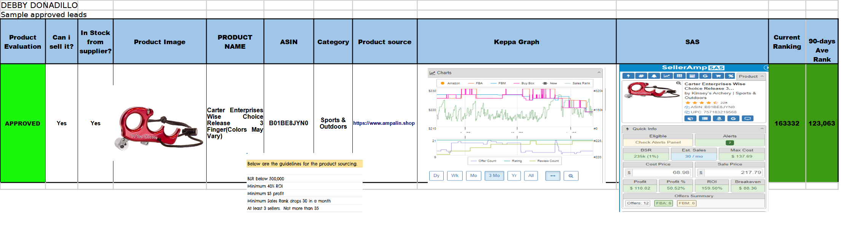Switch chart range to Yr
841x239 pixels.
(x=514, y=176)
